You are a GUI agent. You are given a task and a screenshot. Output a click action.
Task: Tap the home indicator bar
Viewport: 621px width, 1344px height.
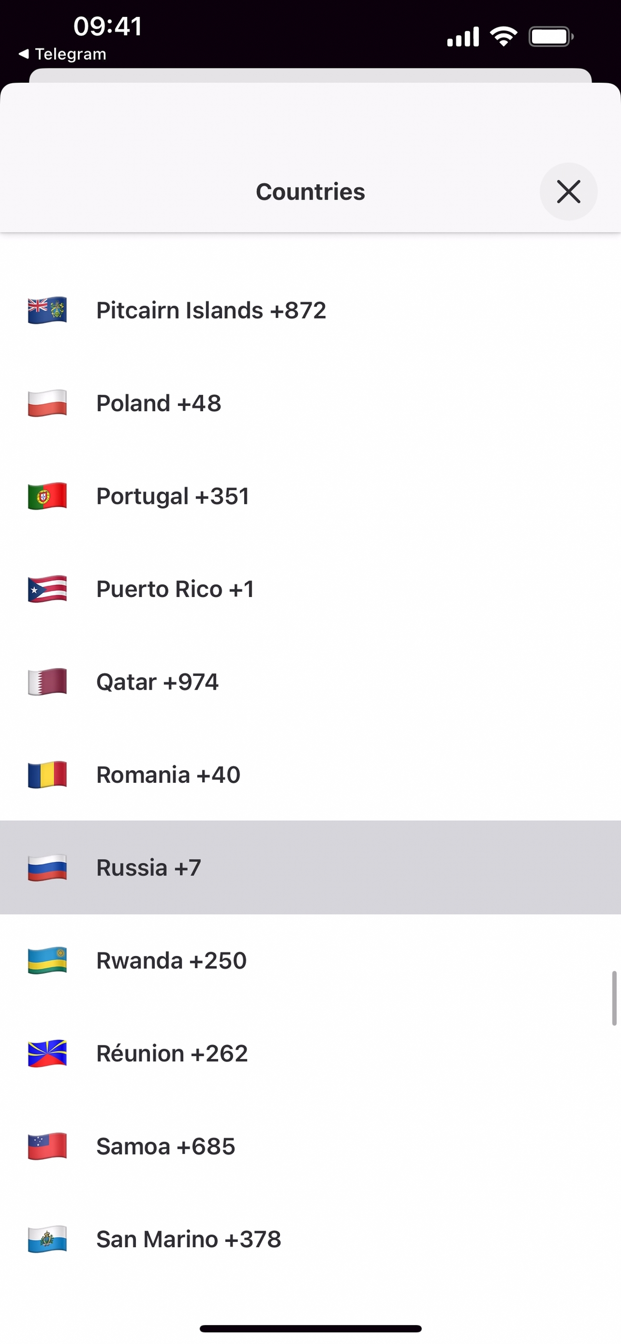[310, 1328]
